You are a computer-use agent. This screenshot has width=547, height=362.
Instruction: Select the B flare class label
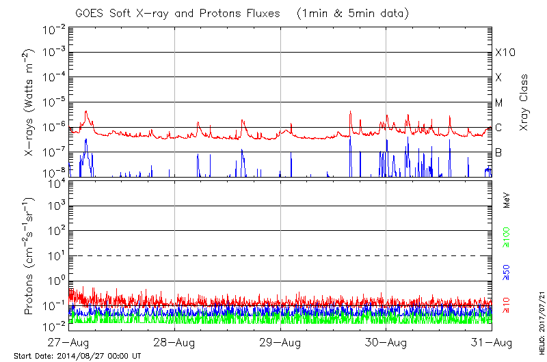pyautogui.click(x=499, y=152)
